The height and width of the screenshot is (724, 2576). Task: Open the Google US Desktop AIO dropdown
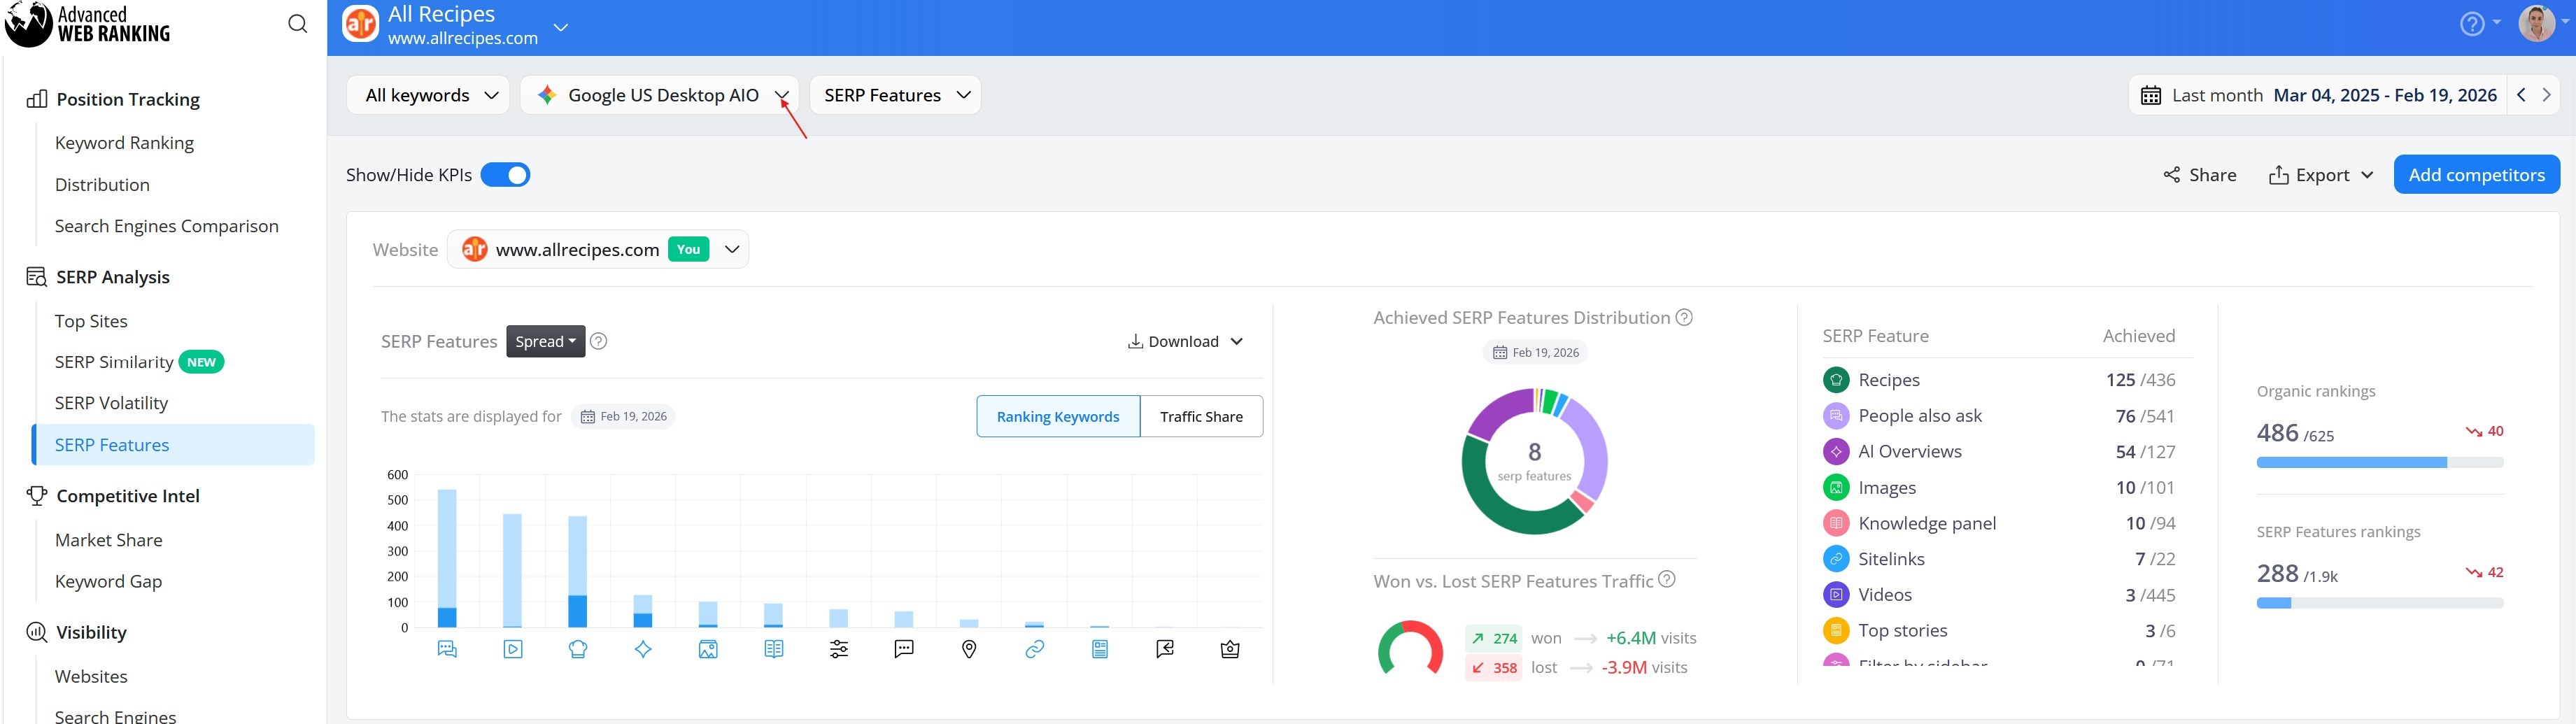[x=660, y=95]
